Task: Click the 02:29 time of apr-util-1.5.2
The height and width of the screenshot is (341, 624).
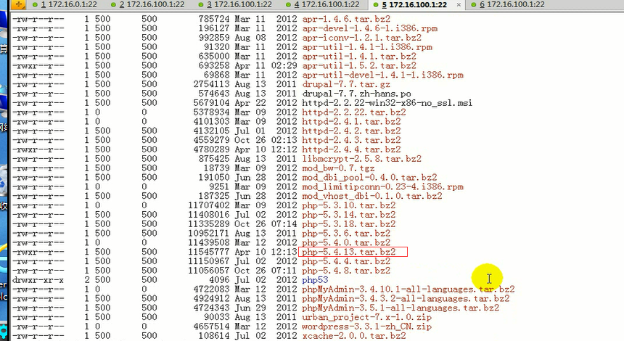Action: 284,65
